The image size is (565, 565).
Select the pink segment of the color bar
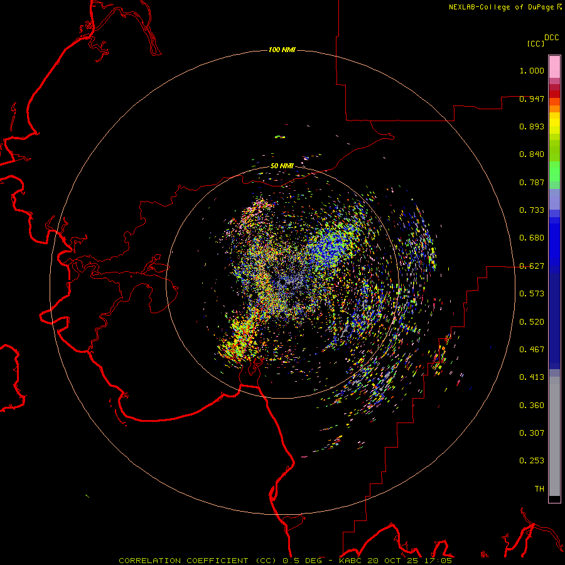click(554, 67)
